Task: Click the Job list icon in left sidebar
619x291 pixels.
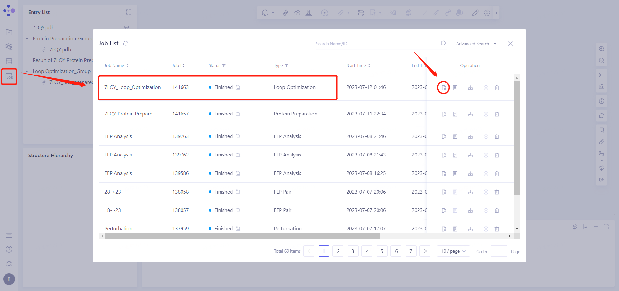Action: [9, 76]
